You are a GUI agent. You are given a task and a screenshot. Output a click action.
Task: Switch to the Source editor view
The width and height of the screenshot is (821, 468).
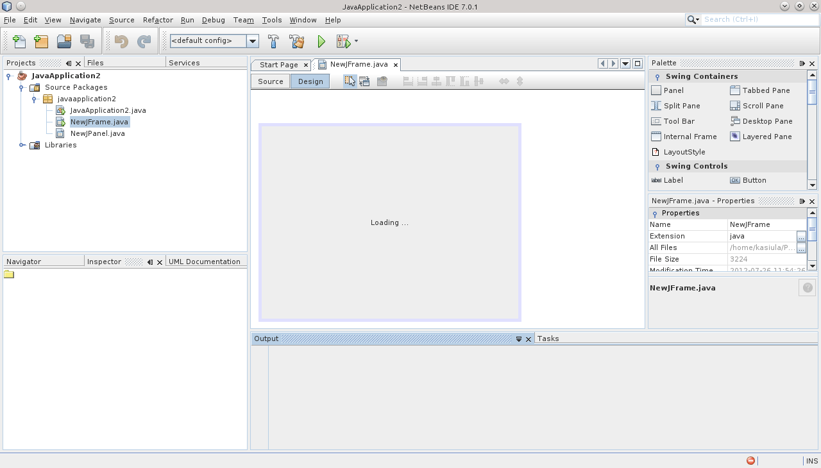click(x=270, y=81)
